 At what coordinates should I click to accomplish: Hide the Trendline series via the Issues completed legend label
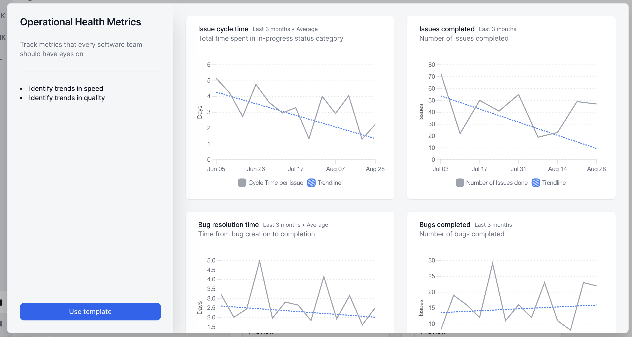[554, 183]
